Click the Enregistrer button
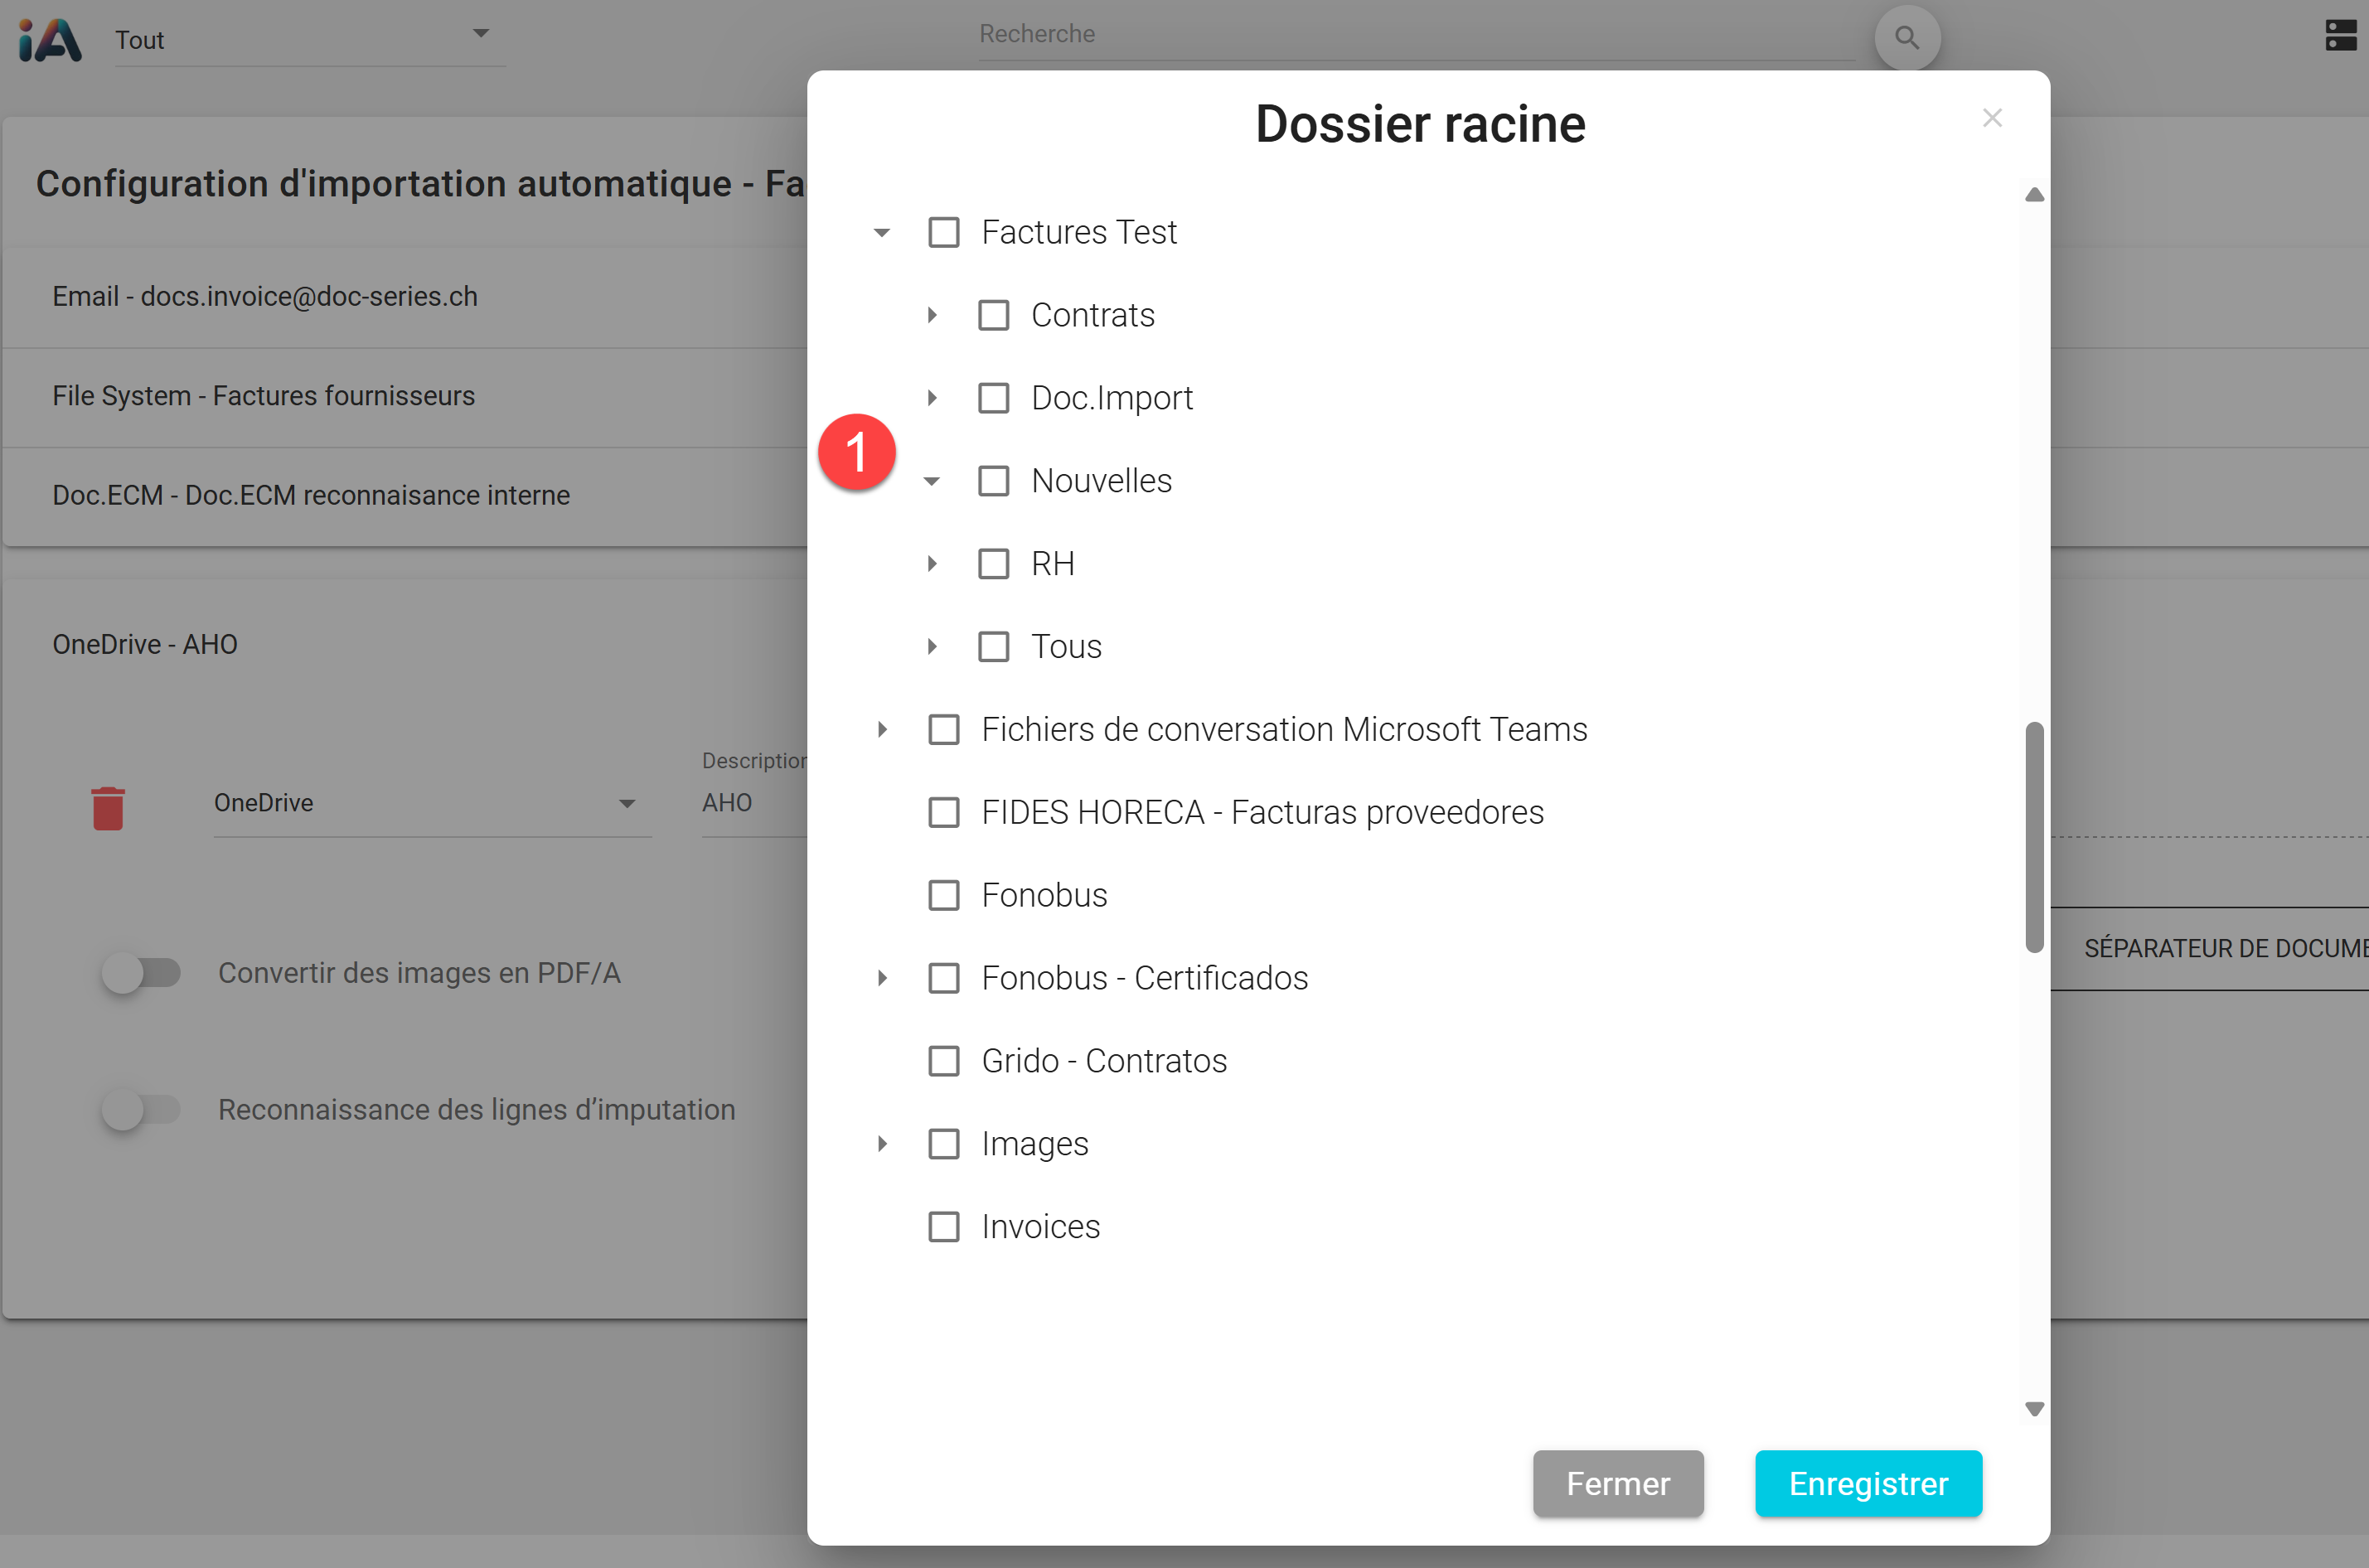The width and height of the screenshot is (2369, 1568). point(1867,1483)
